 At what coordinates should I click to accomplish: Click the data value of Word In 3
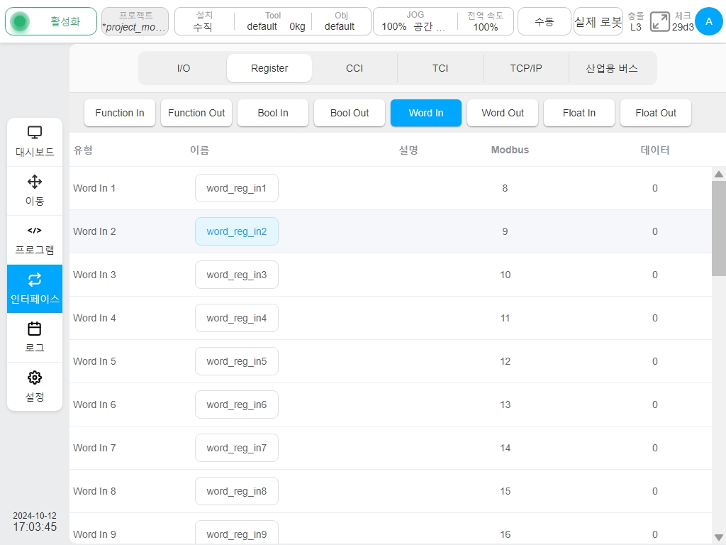654,275
